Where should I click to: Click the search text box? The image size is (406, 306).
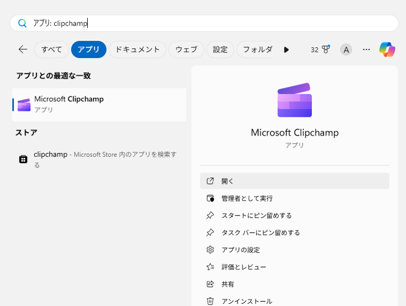[214, 23]
